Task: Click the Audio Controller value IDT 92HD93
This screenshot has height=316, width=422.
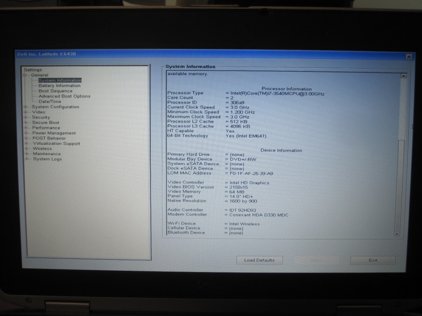Action: coord(243,210)
